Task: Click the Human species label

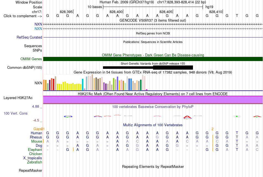Action: point(36,133)
